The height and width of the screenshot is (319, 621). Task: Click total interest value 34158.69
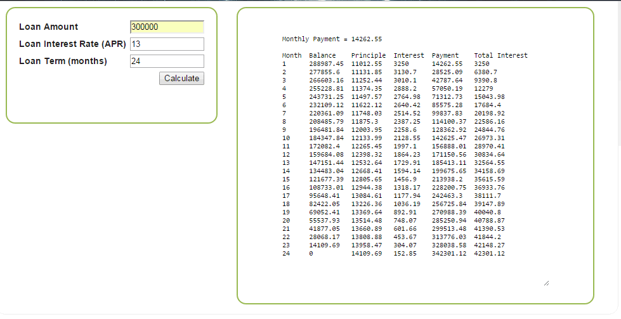coord(490,171)
